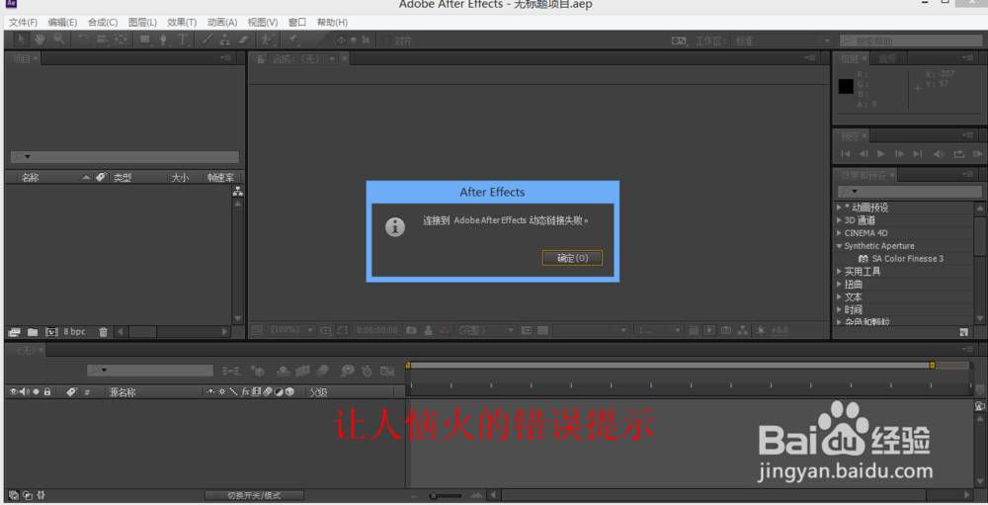
Task: Toggle loop option in preview panel
Action: [959, 154]
